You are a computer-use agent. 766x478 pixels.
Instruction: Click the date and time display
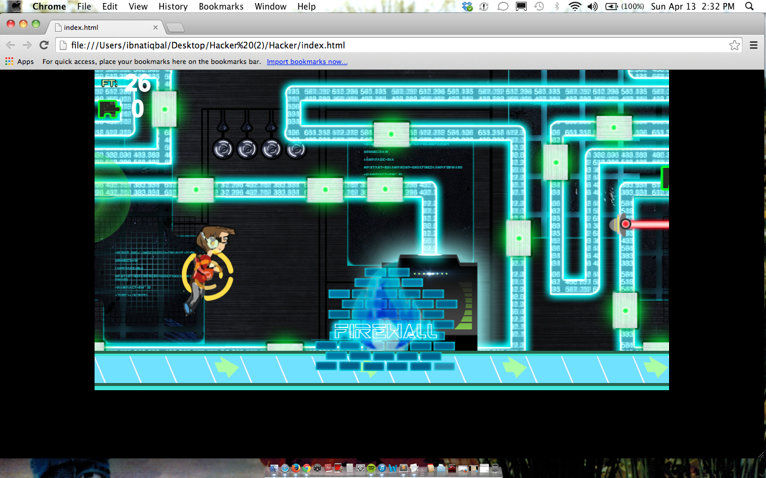pyautogui.click(x=692, y=7)
